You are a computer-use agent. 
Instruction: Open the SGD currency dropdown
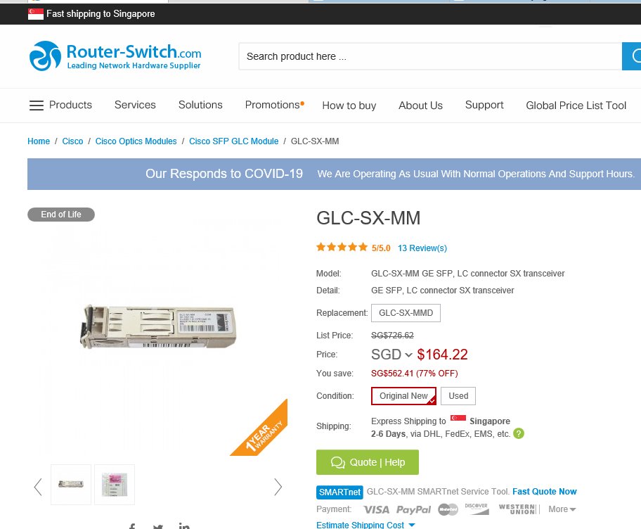click(x=391, y=355)
